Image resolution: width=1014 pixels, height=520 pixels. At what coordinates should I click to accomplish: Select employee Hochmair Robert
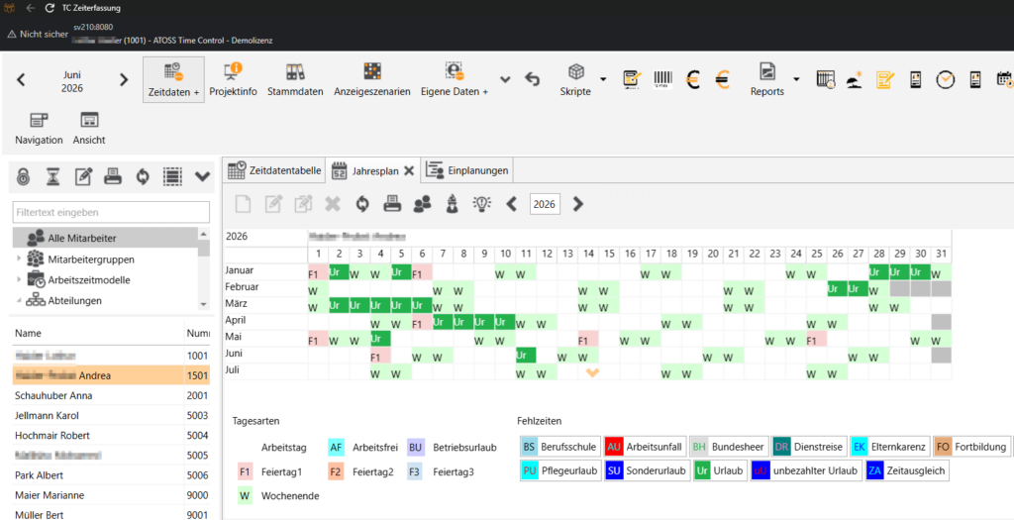pyautogui.click(x=111, y=435)
